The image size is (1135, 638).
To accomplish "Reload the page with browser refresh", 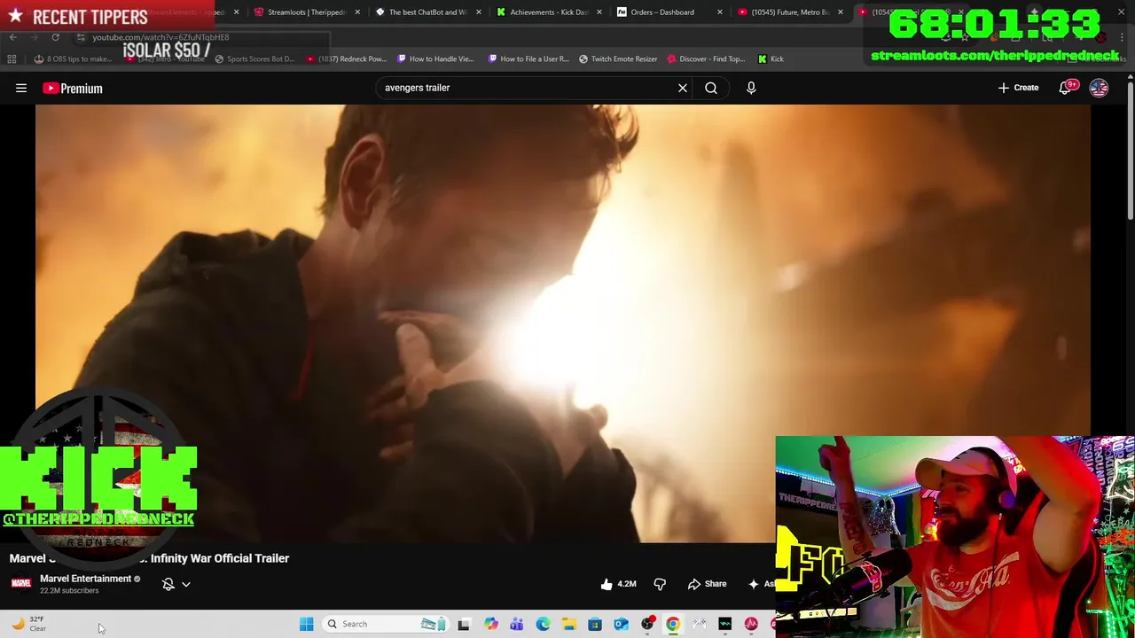I will (x=55, y=37).
